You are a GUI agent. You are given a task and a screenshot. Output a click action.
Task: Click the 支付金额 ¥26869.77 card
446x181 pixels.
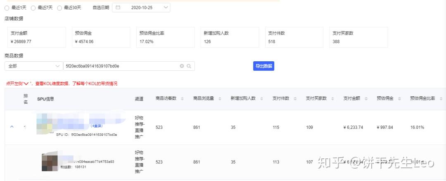(37, 37)
